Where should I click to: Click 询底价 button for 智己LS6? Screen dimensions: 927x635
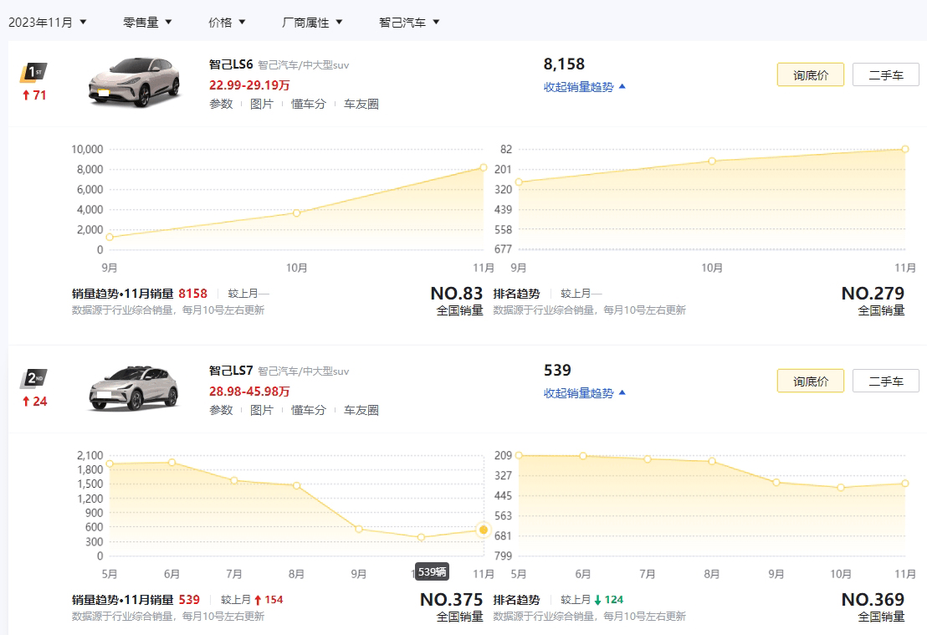click(x=809, y=74)
